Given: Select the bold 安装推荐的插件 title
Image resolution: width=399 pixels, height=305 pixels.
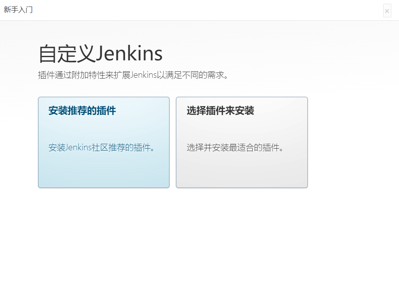Looking at the screenshot, I should [x=82, y=111].
